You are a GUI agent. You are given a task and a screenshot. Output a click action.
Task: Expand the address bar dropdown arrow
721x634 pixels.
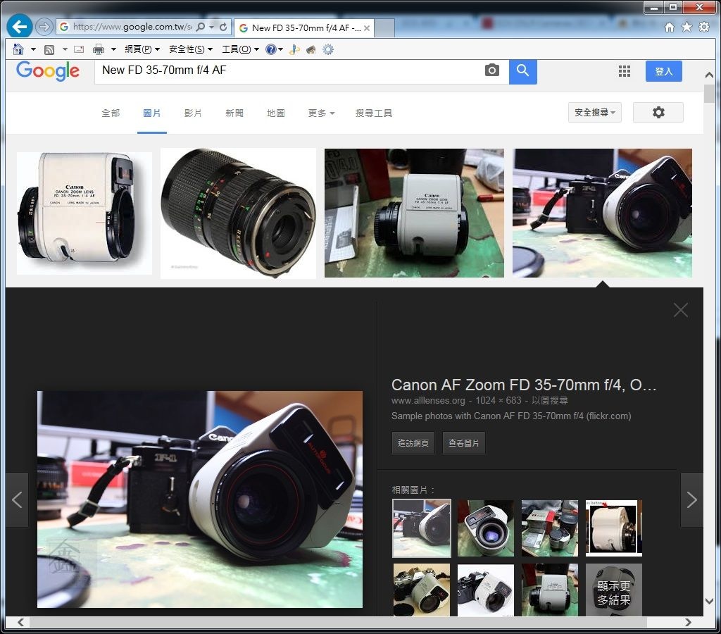(211, 27)
